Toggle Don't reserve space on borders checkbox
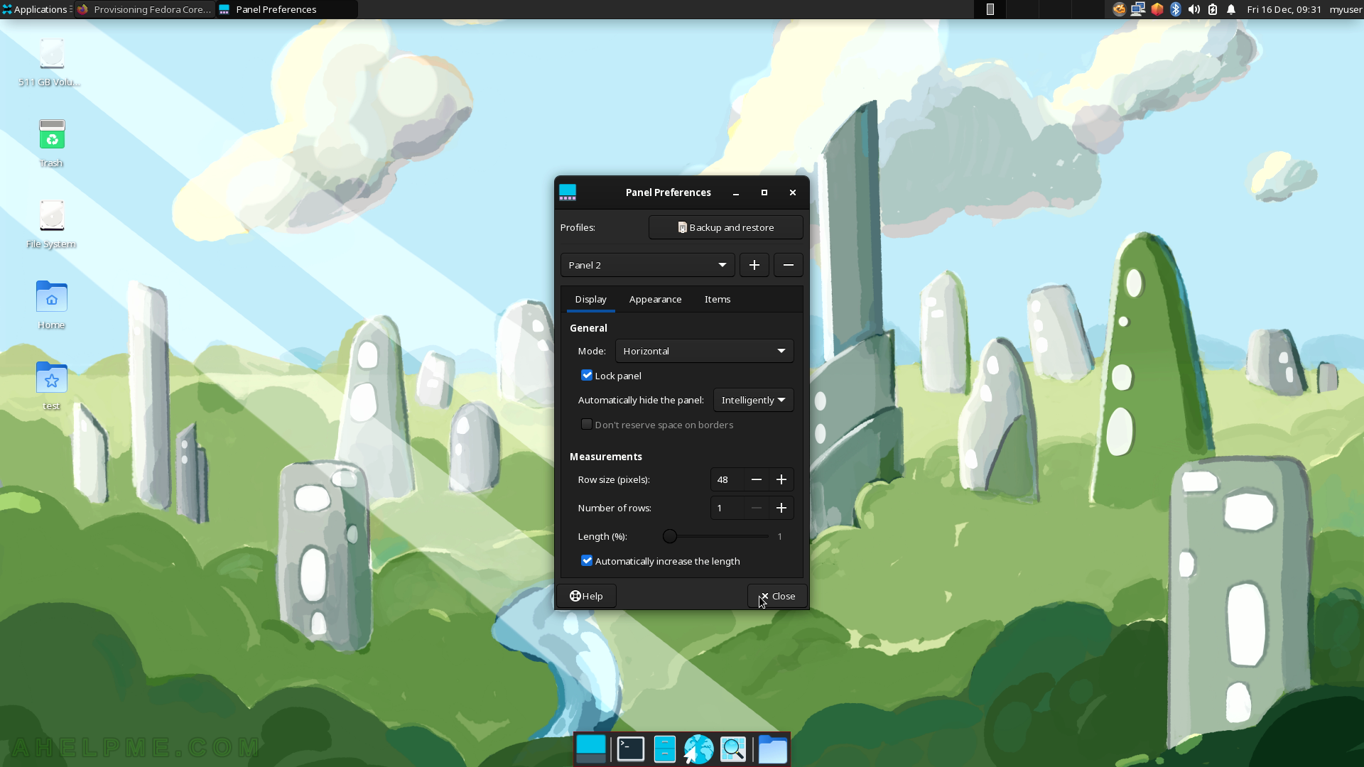The height and width of the screenshot is (767, 1364). (x=587, y=424)
